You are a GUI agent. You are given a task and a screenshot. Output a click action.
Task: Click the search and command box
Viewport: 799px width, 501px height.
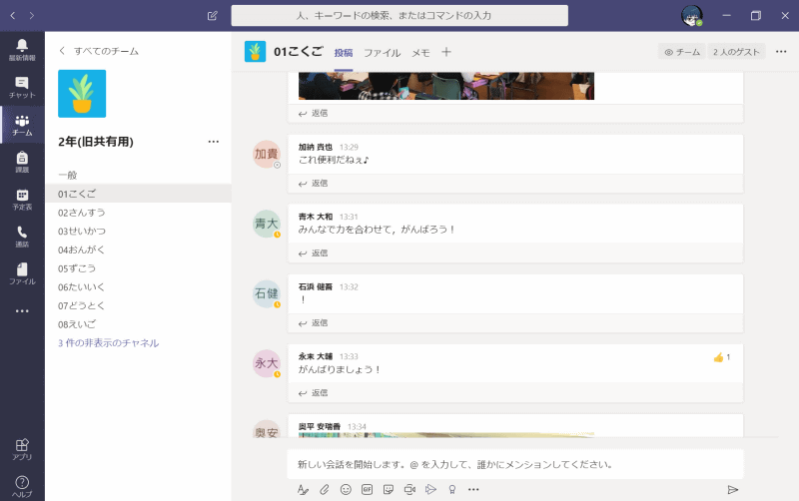coord(399,16)
